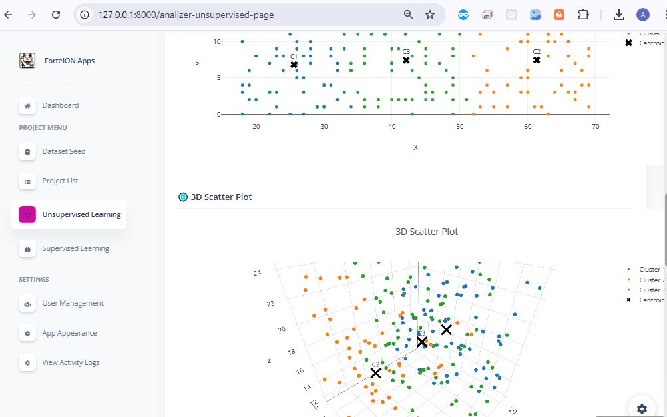Click the App Appearance gear icon
Image resolution: width=667 pixels, height=417 pixels.
(27, 333)
